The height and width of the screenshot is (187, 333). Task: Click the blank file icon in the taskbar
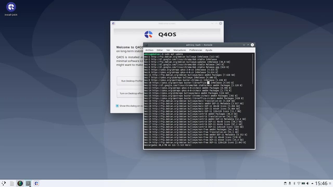click(x=12, y=184)
